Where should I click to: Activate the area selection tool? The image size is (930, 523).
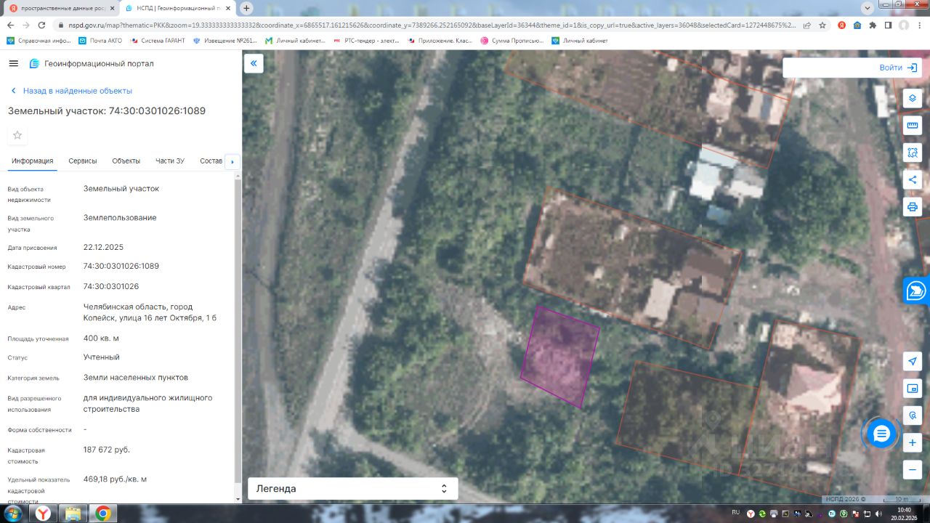point(913,153)
